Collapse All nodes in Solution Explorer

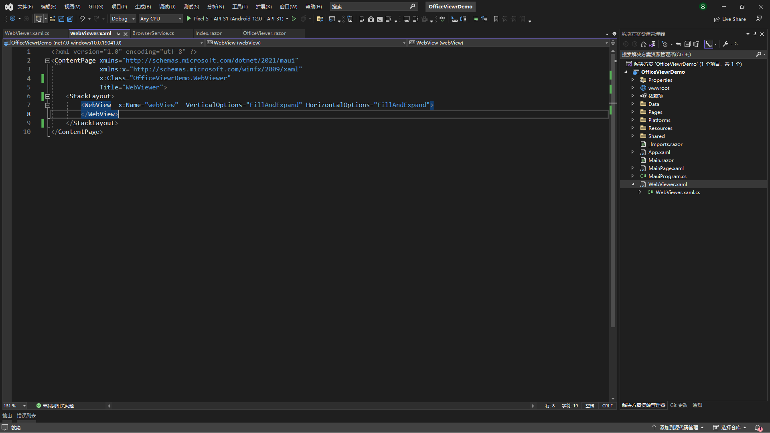(x=687, y=44)
